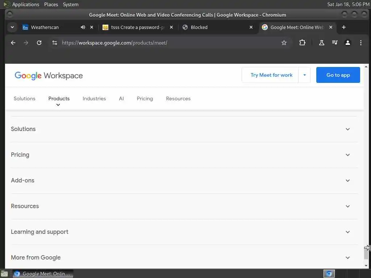The image size is (371, 278).
Task: Expand the Resources footer section chevron
Action: [347, 206]
